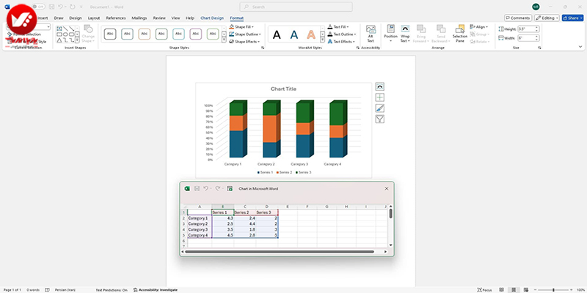Select cell with value 4.4
Screen dimensions: 587x293
pyautogui.click(x=245, y=224)
